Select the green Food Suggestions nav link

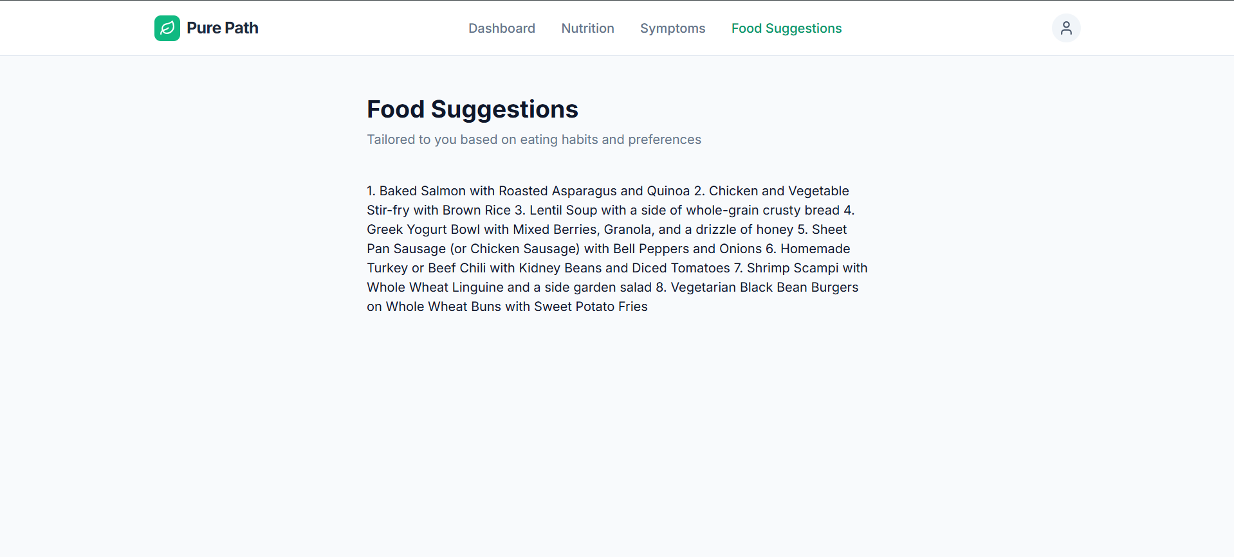click(x=786, y=28)
